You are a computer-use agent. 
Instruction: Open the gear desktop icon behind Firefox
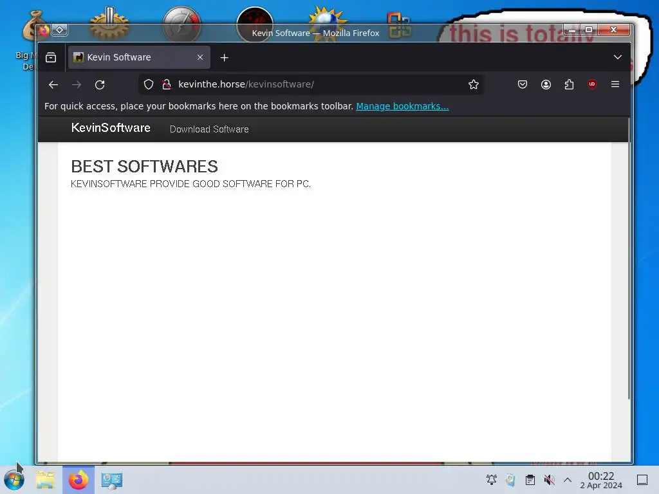pyautogui.click(x=109, y=24)
